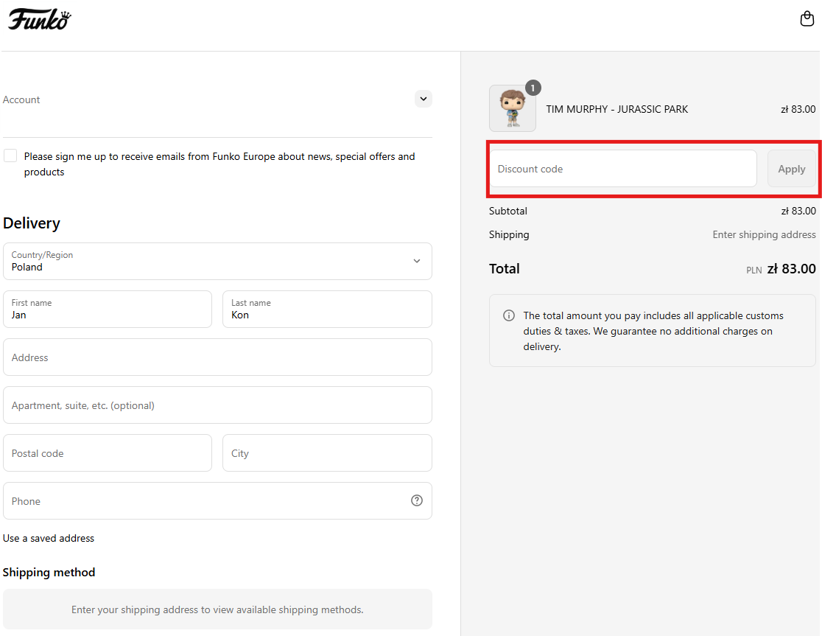
Task: Click the City input field
Action: pos(327,453)
